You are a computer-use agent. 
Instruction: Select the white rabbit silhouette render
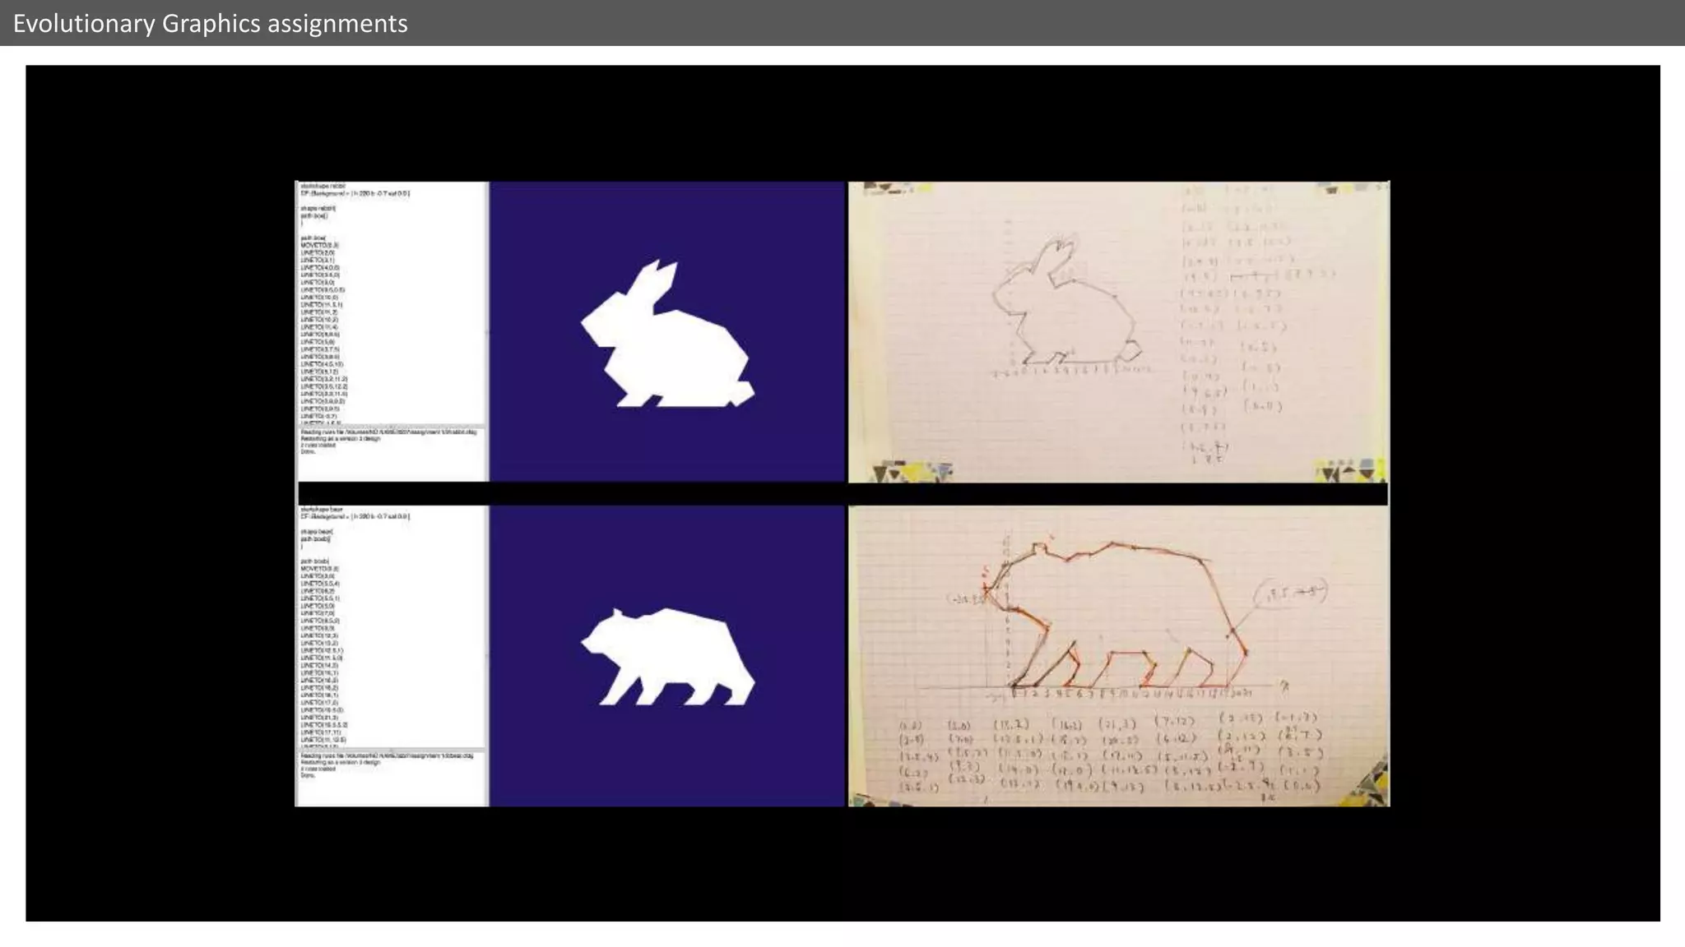point(667,332)
